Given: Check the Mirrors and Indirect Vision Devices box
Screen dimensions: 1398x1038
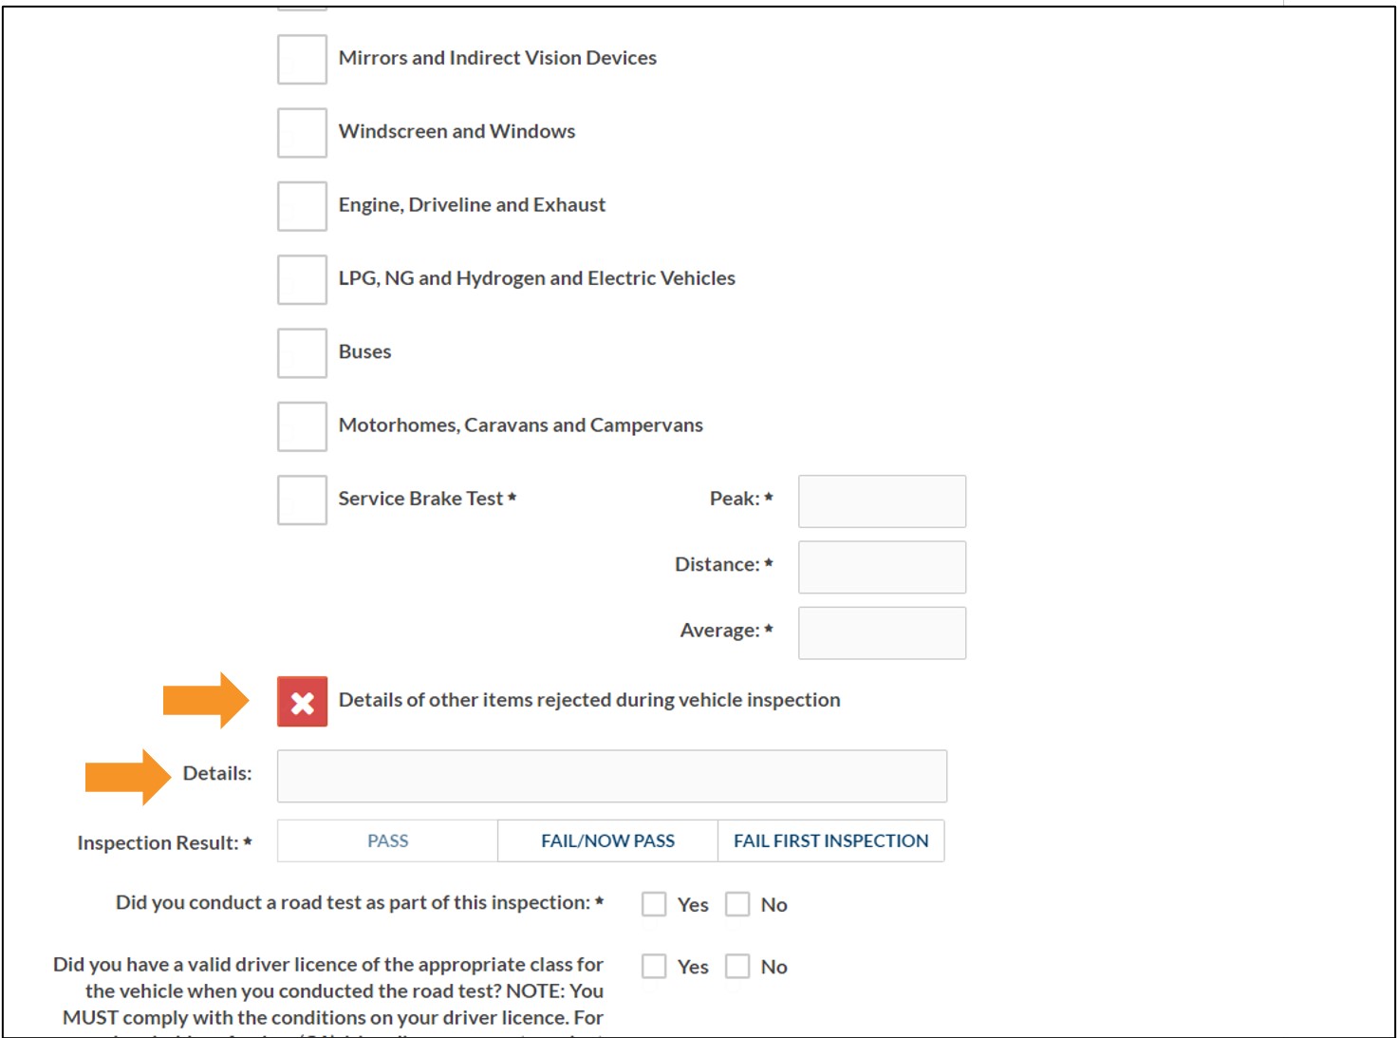Looking at the screenshot, I should pyautogui.click(x=302, y=59).
